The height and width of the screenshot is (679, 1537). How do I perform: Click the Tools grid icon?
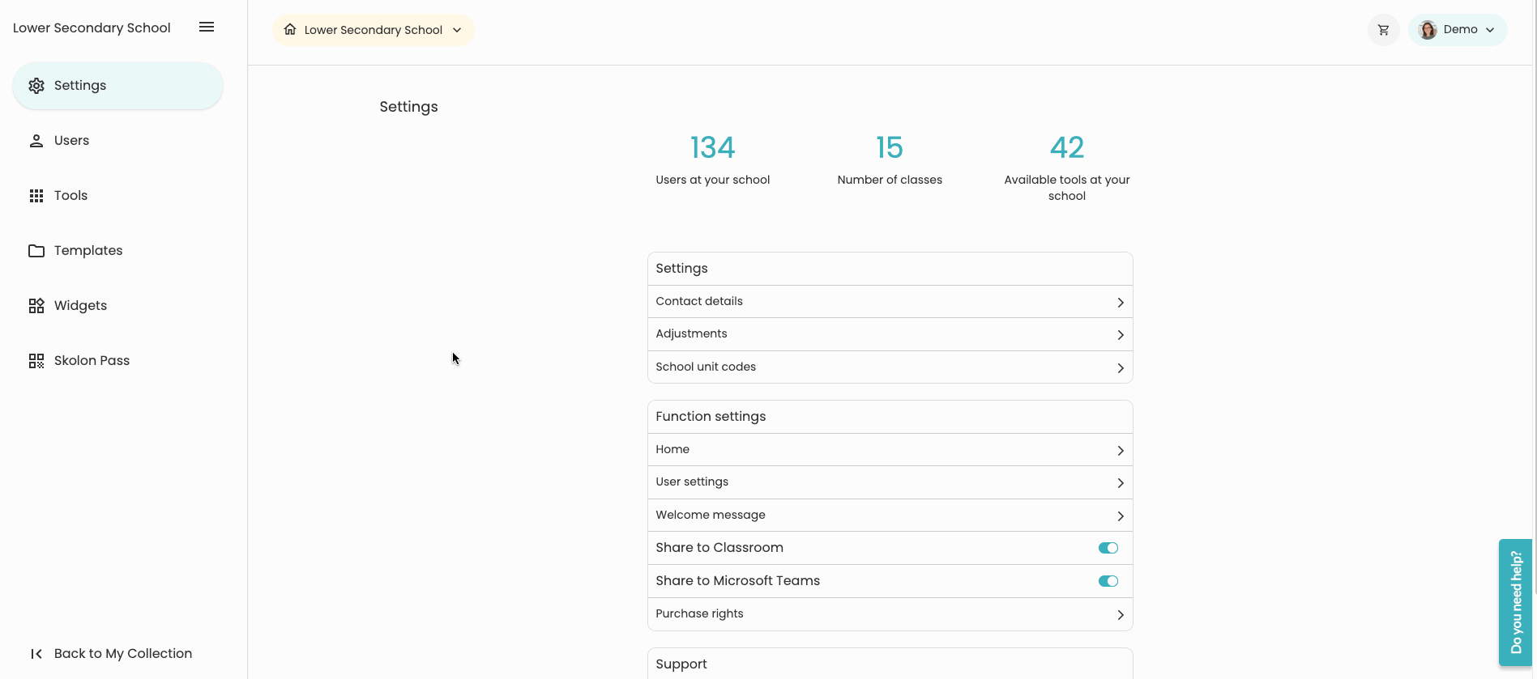36,196
